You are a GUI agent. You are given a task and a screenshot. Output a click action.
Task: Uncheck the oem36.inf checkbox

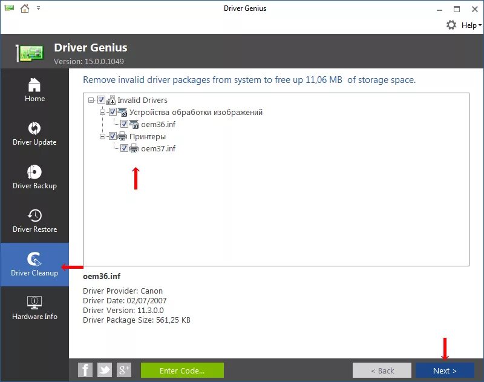[124, 124]
